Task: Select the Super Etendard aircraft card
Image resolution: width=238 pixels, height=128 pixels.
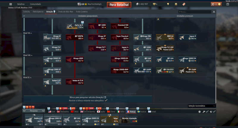Action: coord(120,37)
